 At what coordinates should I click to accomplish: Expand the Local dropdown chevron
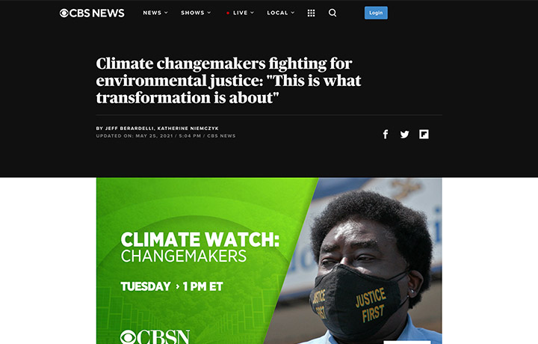pos(293,13)
